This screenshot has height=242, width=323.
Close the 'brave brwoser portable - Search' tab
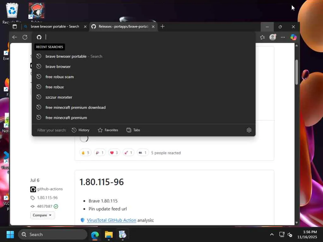click(85, 26)
